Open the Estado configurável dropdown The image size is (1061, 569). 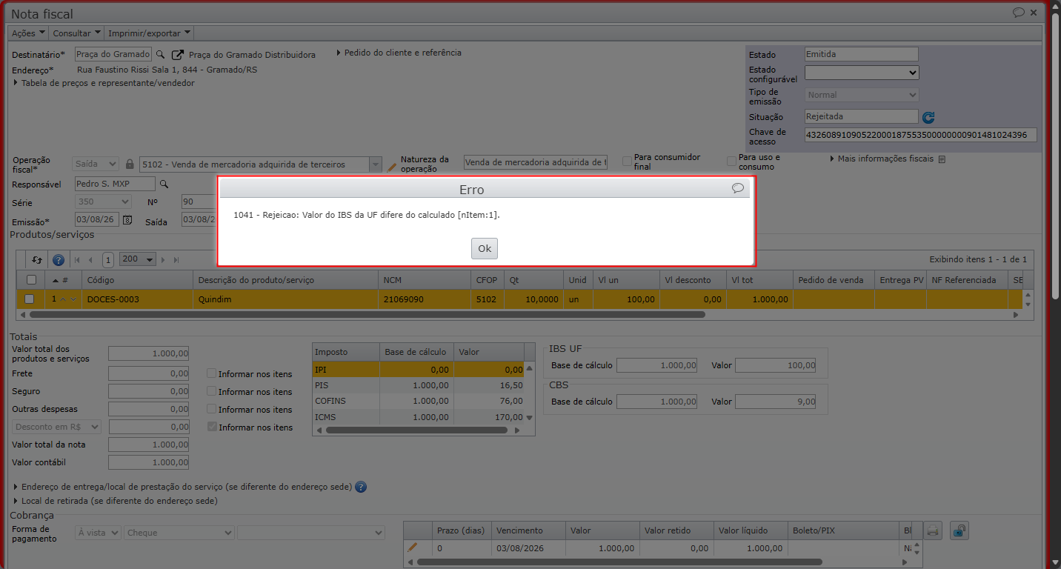click(x=862, y=73)
